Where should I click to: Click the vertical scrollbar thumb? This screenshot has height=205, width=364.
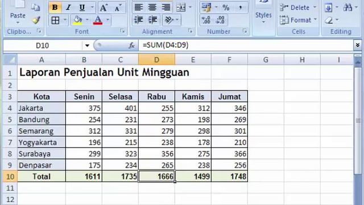pyautogui.click(x=358, y=121)
